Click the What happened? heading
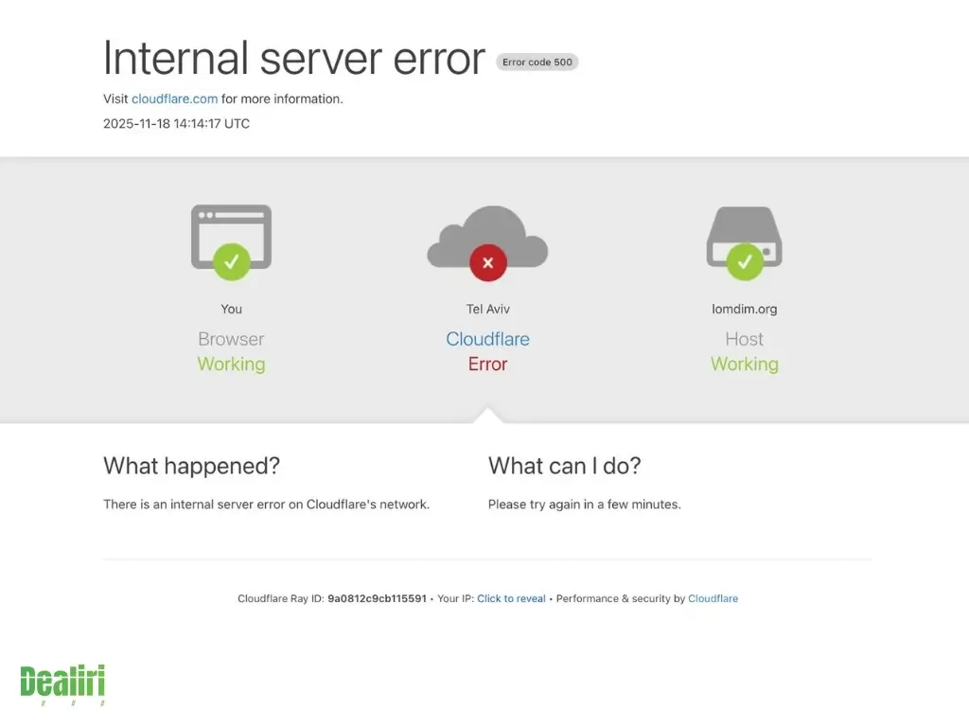969x727 pixels. [191, 466]
